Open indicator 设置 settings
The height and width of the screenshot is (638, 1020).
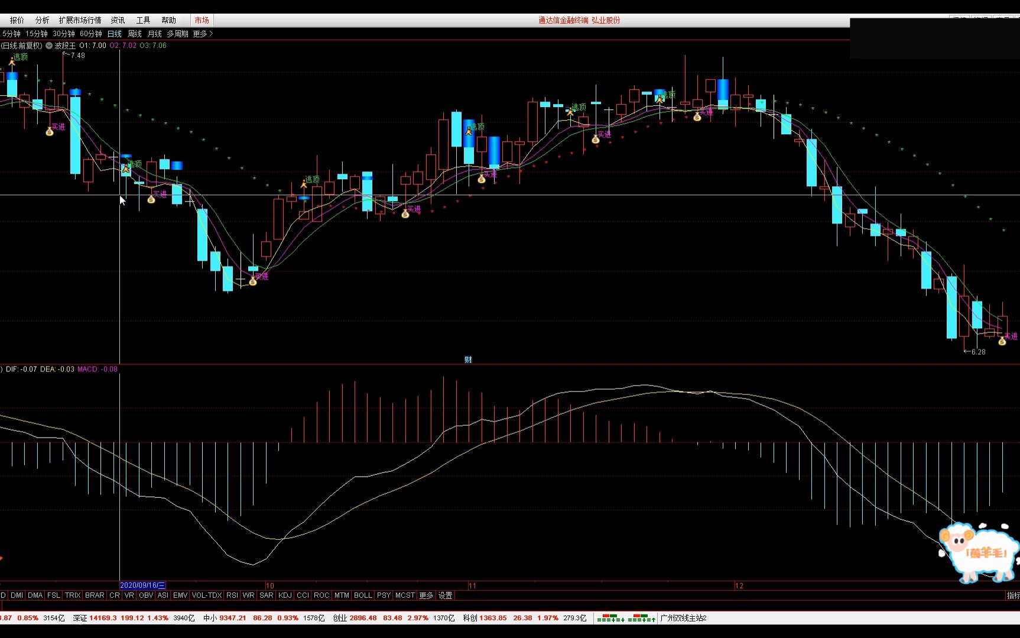pyautogui.click(x=445, y=595)
